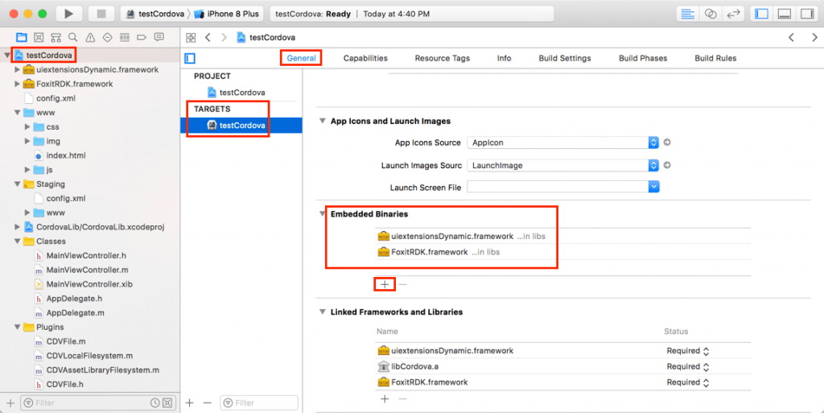The width and height of the screenshot is (824, 413).
Task: Toggle the Utilities panel visibility
Action: click(807, 14)
